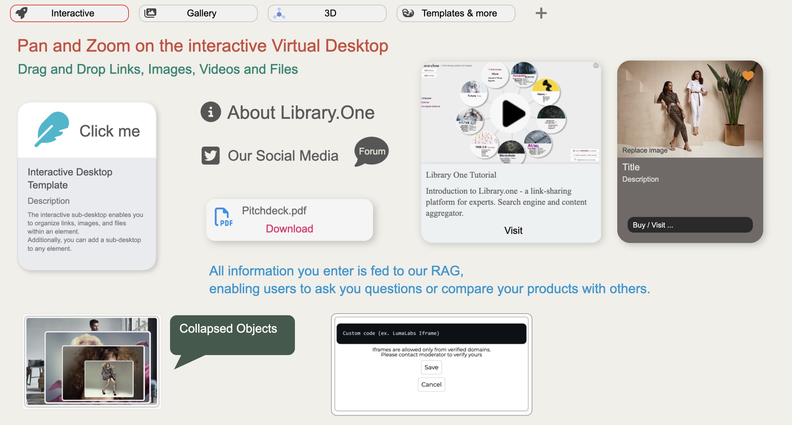Image resolution: width=792 pixels, height=425 pixels.
Task: Select the Templates & more tab
Action: 459,14
